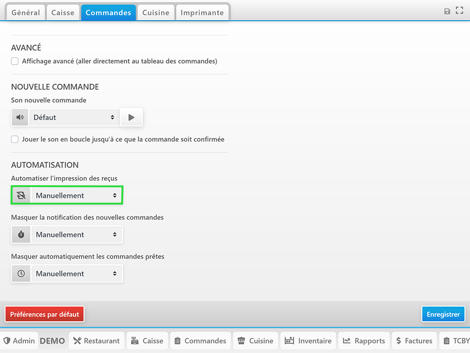The width and height of the screenshot is (470, 353).
Task: Open Rapports in the bottom navigation
Action: pyautogui.click(x=364, y=341)
